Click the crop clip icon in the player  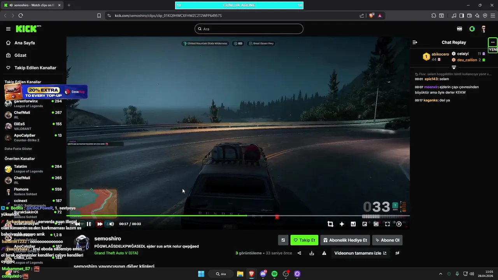(x=330, y=224)
